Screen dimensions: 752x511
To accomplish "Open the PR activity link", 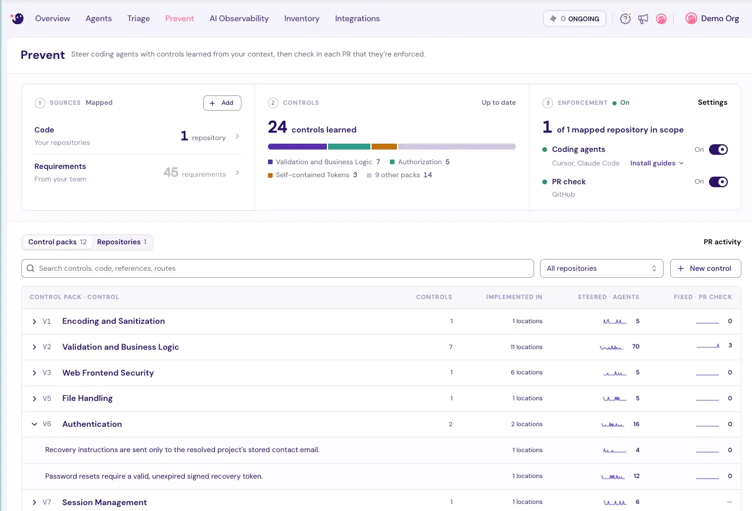I will tap(722, 242).
